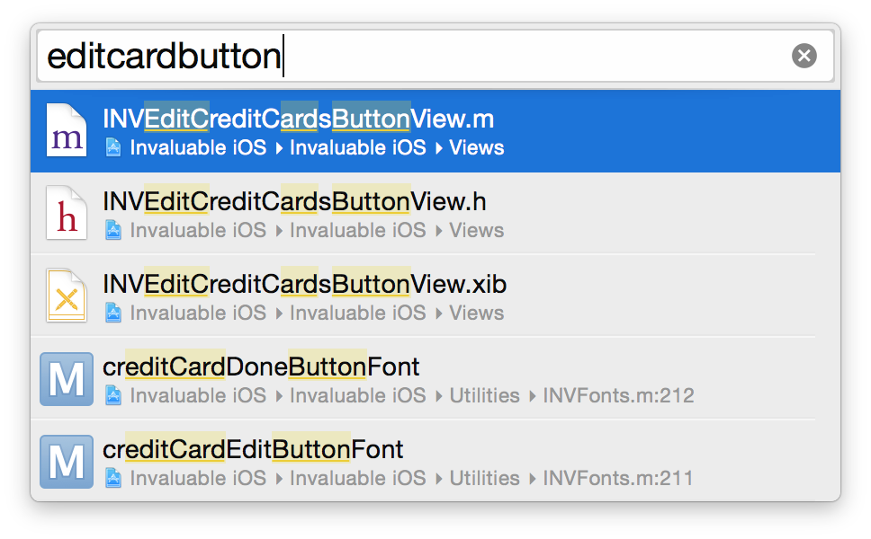Click the Xcode project icon under the .h result
This screenshot has height=539, width=871.
(113, 230)
